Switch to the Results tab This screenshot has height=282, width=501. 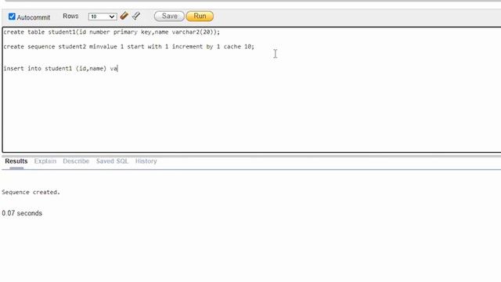16,161
